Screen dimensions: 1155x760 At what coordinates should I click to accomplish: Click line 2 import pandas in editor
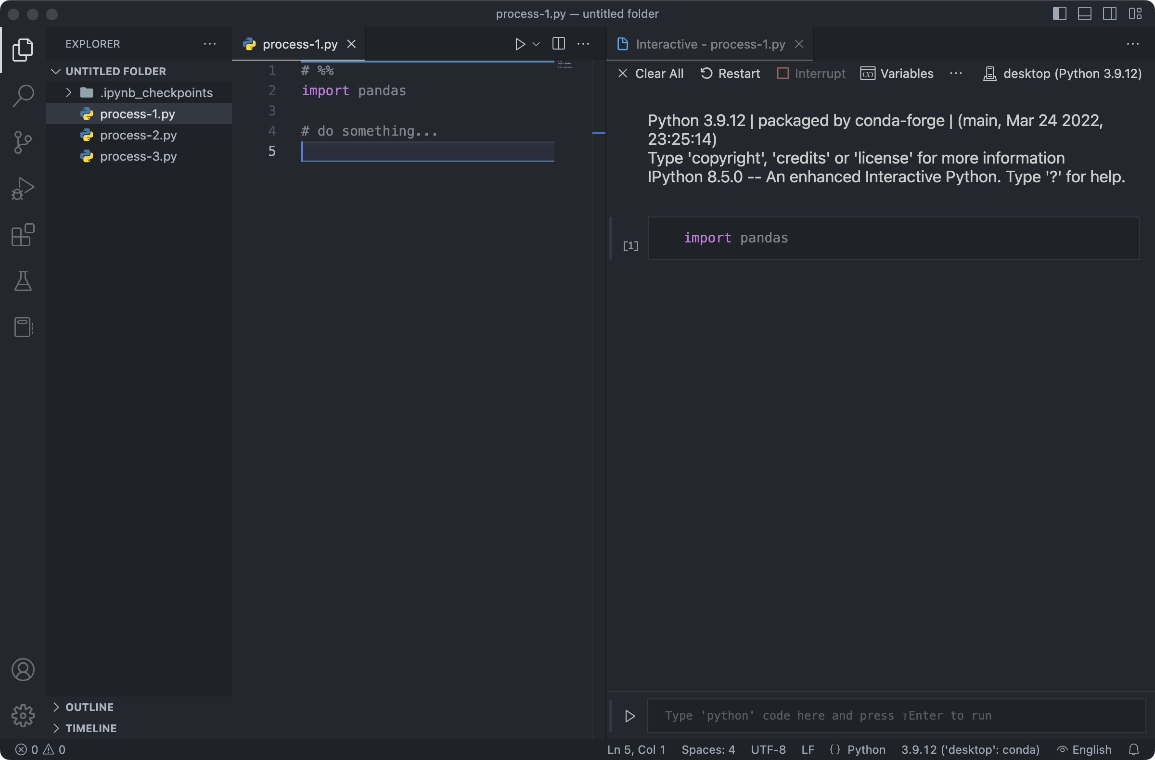coord(354,91)
